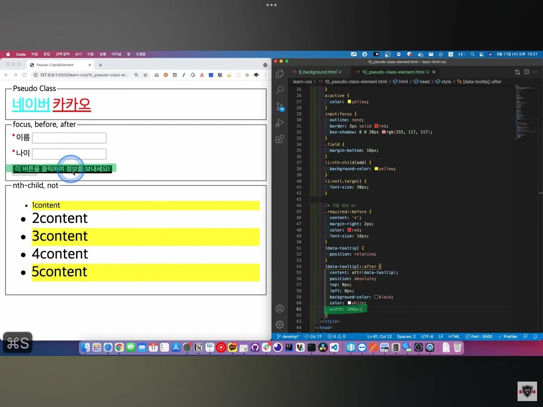Viewport: 543px width, 407px height.
Task: Click the errors and warnings count
Action: pos(336,337)
